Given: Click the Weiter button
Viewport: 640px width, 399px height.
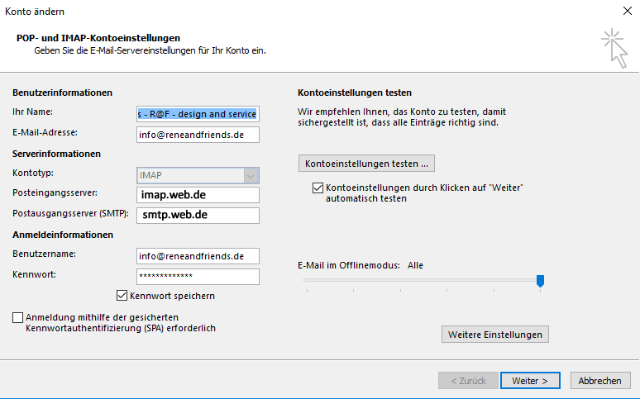Looking at the screenshot, I should tap(530, 381).
